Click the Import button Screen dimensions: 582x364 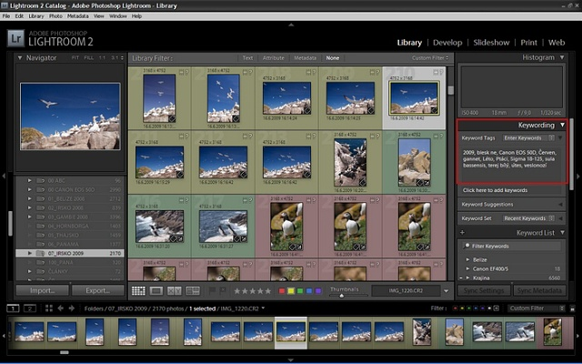[43, 290]
